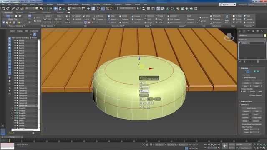Expand the Group001 tree node
267x150 pixels.
[13, 108]
